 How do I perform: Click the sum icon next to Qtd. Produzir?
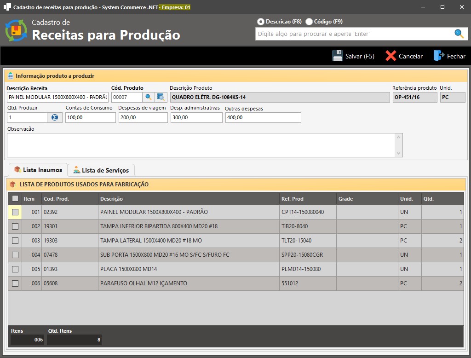click(x=55, y=117)
